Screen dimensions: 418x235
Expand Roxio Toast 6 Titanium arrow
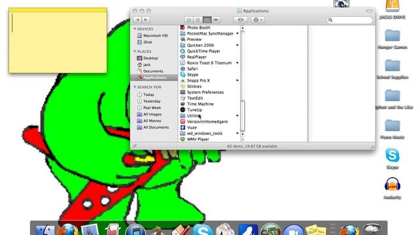click(237, 63)
